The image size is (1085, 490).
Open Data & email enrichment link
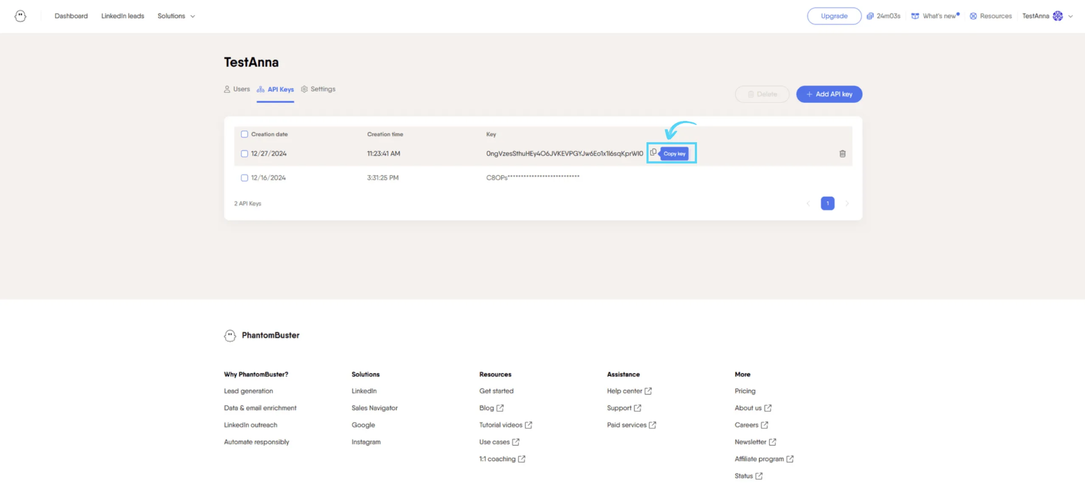click(260, 408)
